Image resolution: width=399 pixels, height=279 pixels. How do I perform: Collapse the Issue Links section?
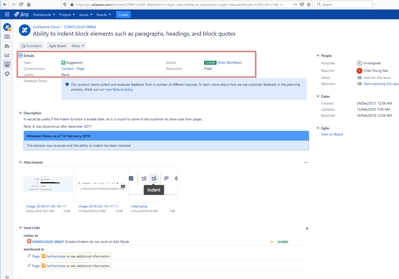pyautogui.click(x=21, y=227)
